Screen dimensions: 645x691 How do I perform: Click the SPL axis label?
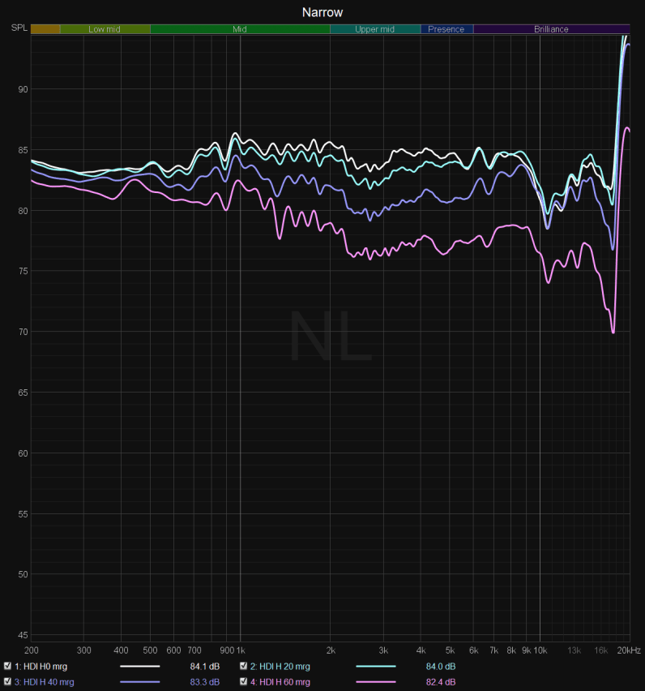(x=18, y=28)
